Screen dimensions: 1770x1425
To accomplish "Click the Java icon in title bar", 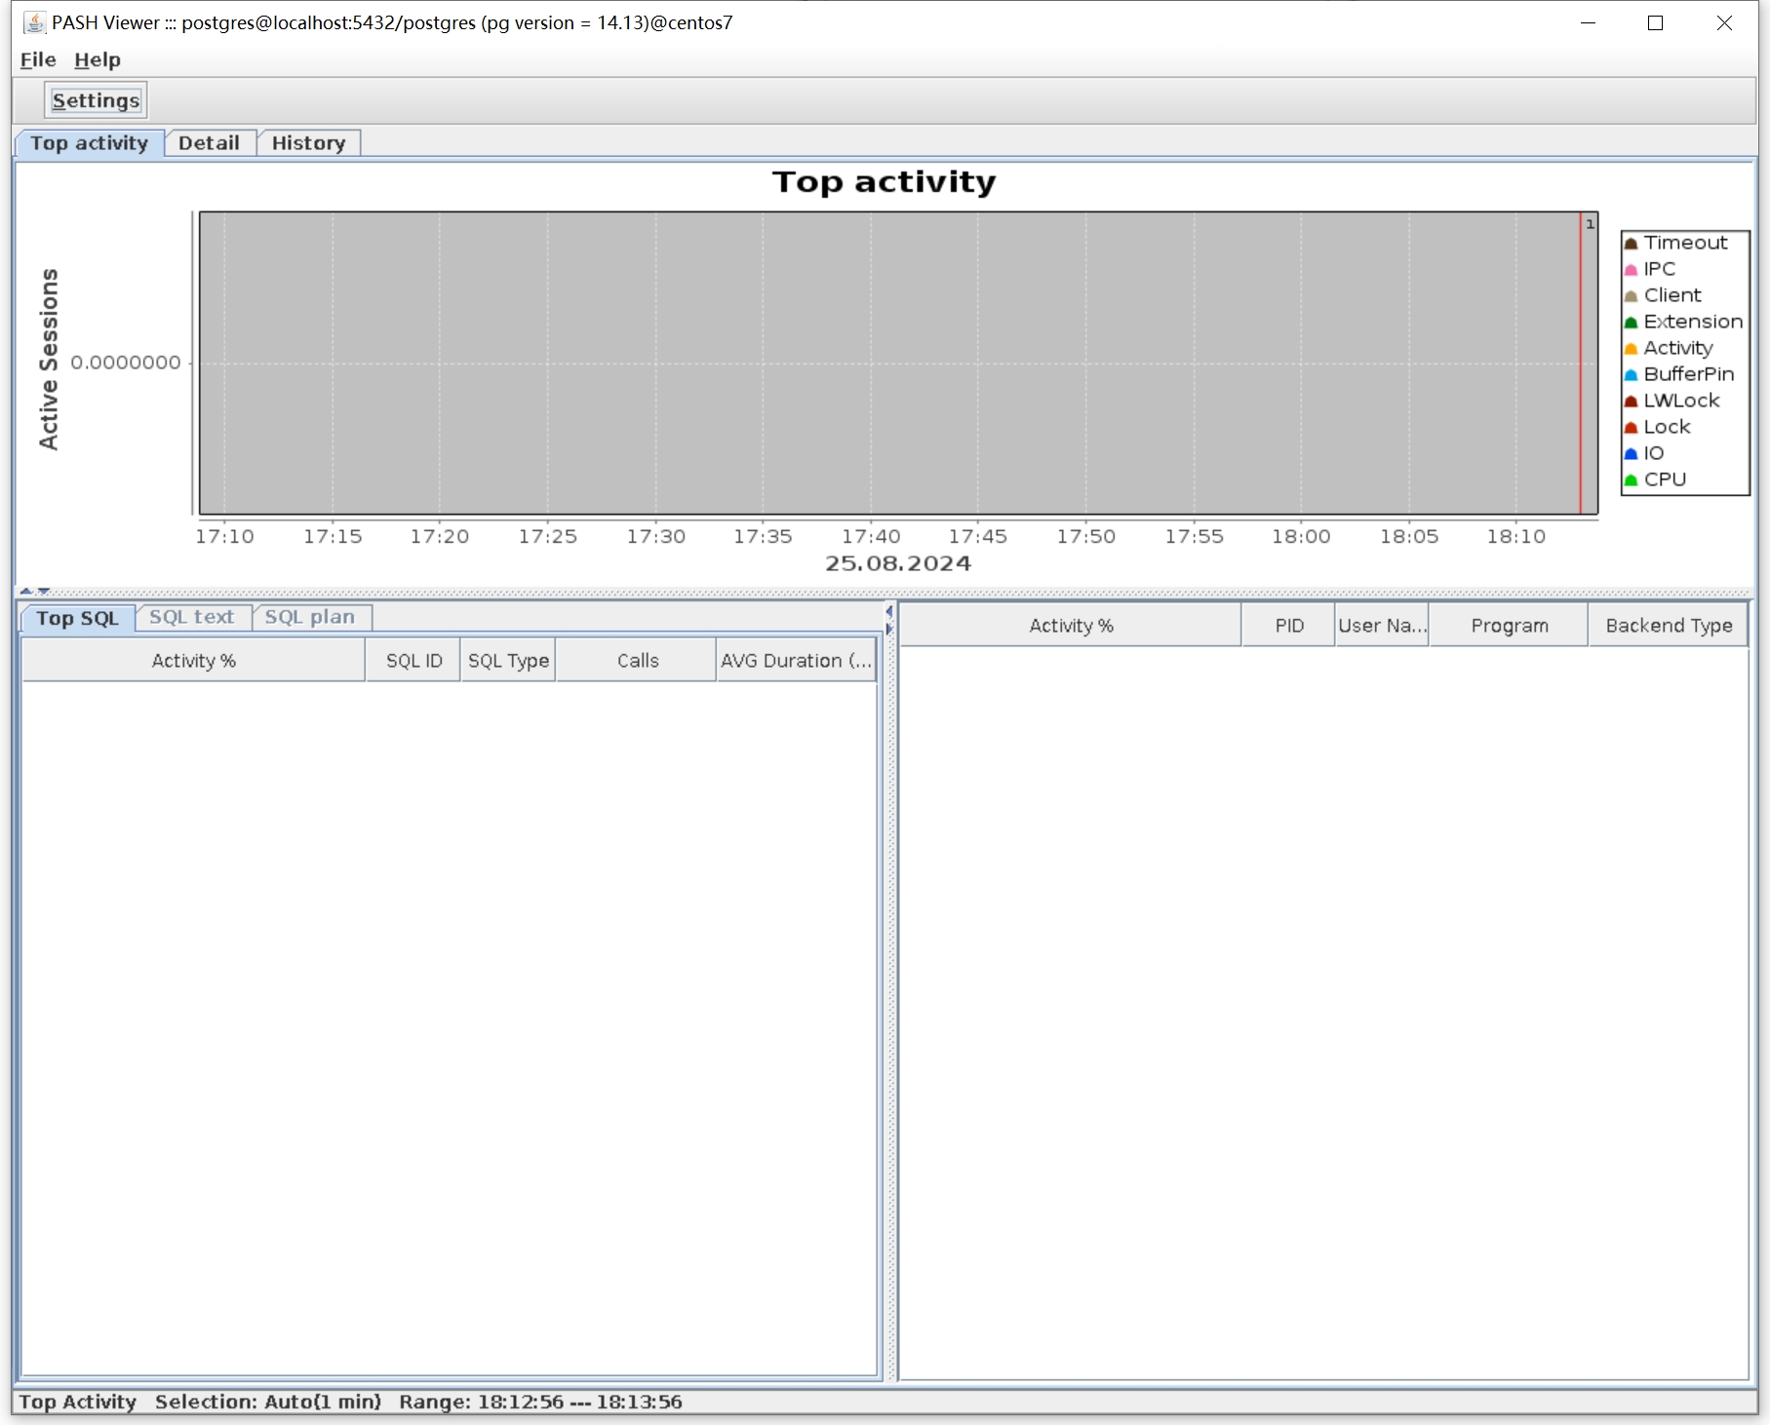I will [x=34, y=22].
